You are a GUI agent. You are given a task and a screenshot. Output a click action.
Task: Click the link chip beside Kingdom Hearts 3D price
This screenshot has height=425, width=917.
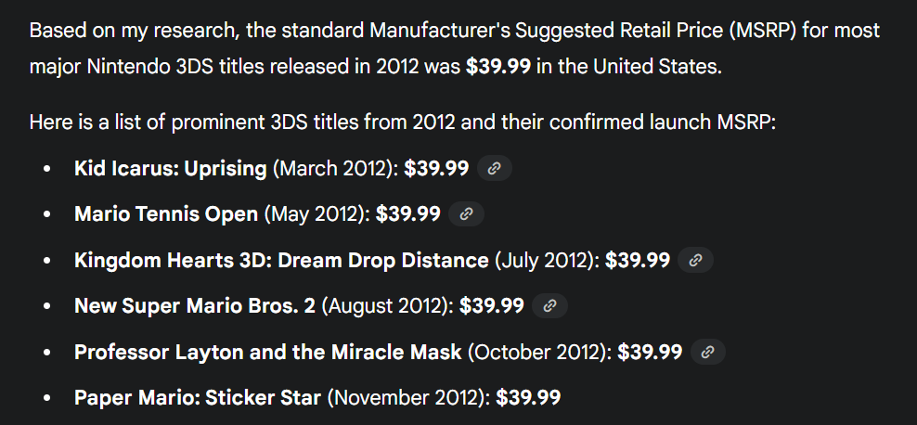pos(695,261)
